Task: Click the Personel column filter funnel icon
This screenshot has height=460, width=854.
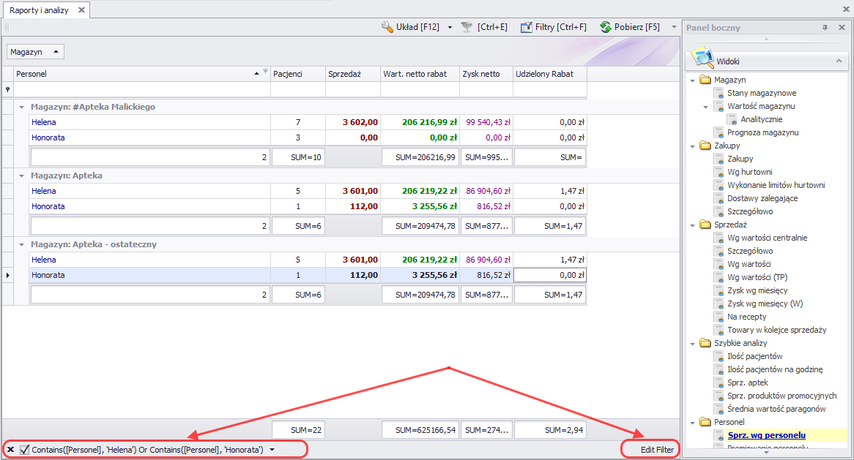Action: pos(265,72)
